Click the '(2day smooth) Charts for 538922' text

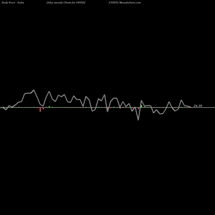(x=66, y=3)
